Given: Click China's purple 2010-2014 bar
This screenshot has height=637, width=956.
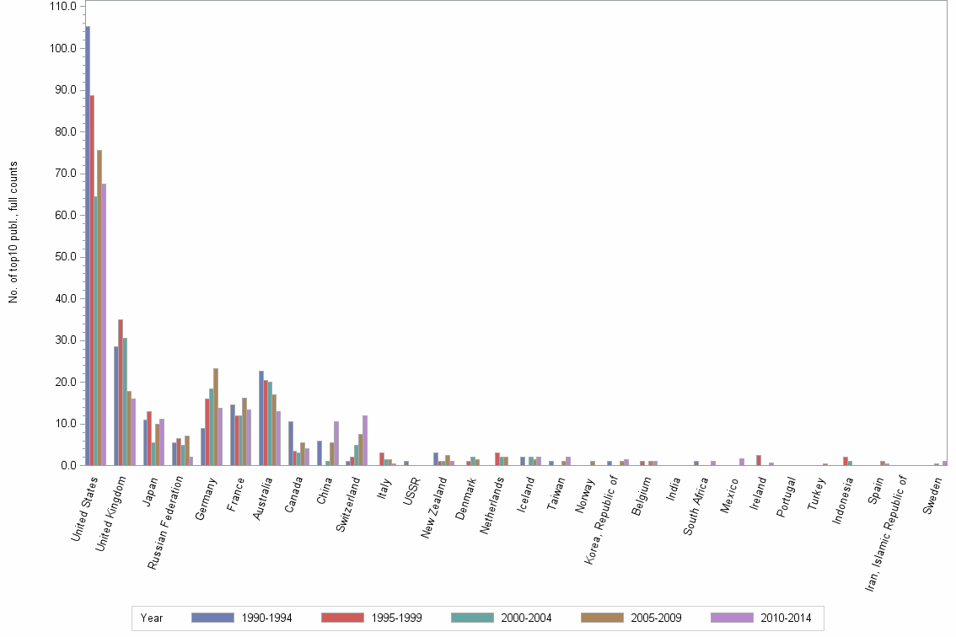Looking at the screenshot, I should (336, 445).
